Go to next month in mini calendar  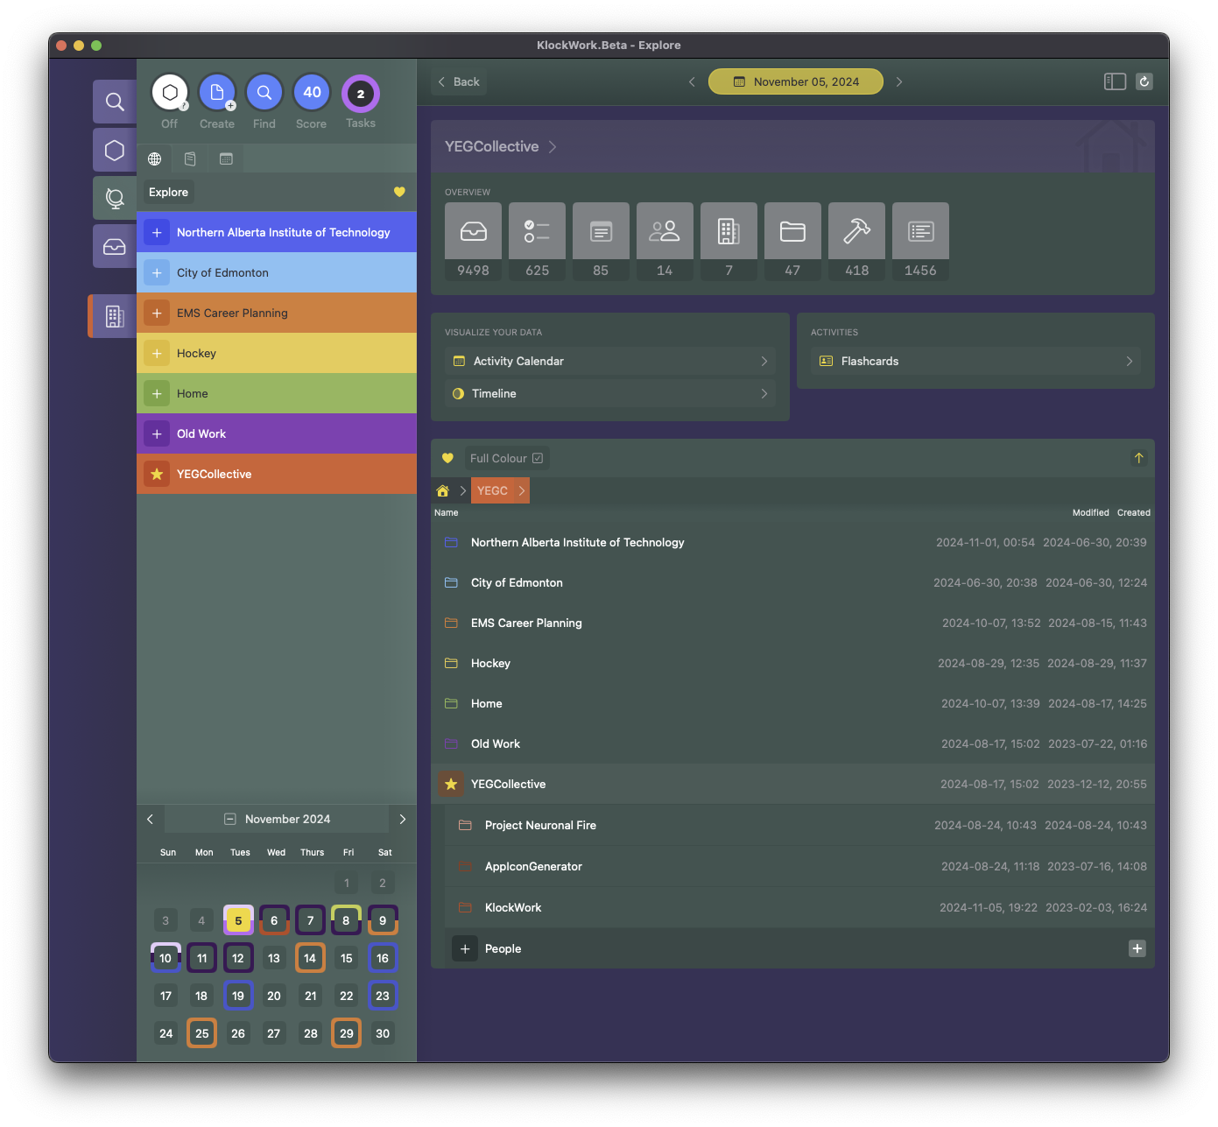(x=403, y=819)
